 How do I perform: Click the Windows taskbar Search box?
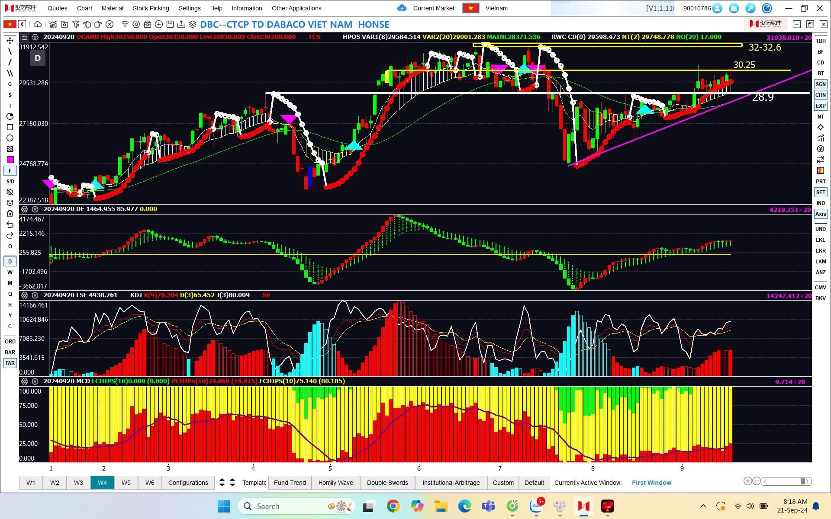click(296, 506)
